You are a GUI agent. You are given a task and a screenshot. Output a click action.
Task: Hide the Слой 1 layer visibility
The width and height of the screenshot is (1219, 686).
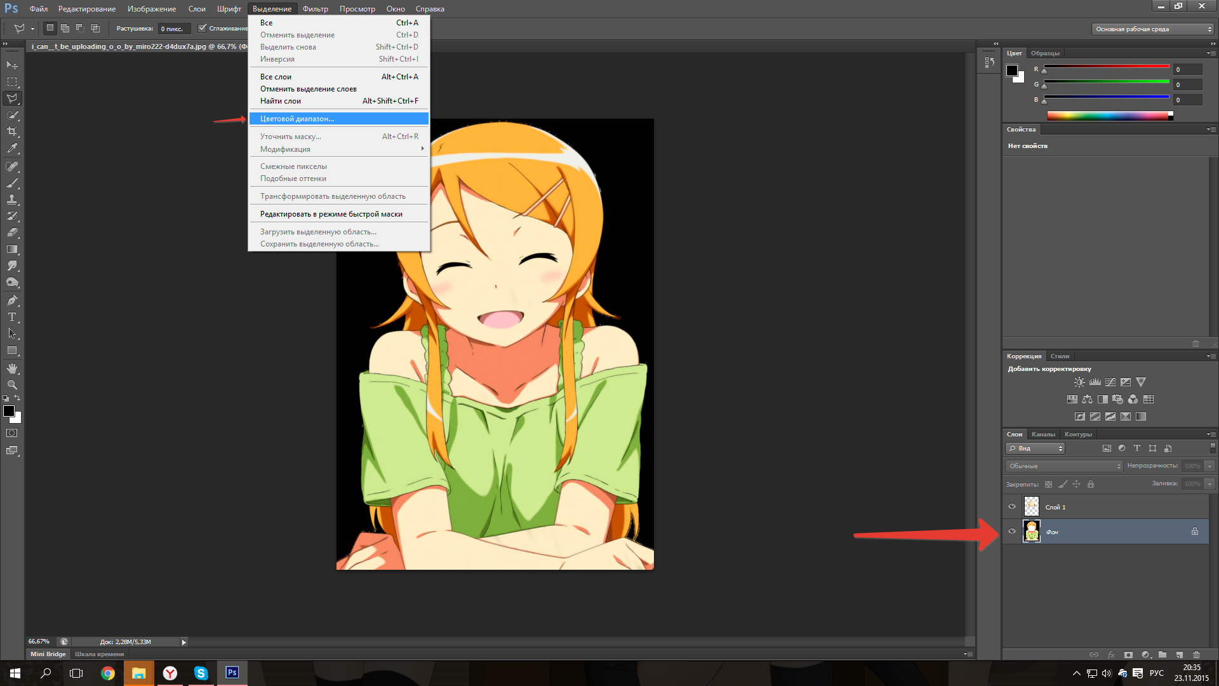tap(1012, 506)
